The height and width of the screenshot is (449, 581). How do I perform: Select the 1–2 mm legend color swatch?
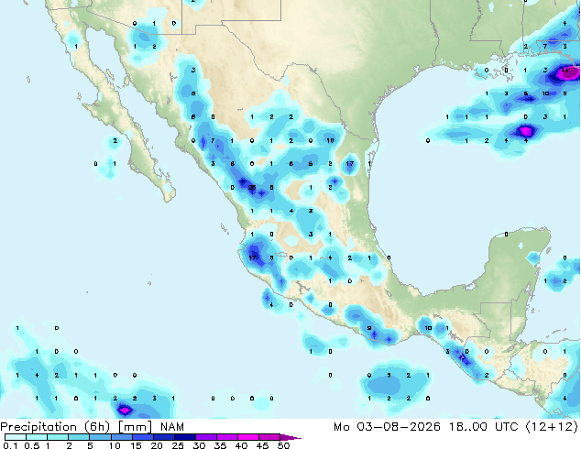[58, 437]
